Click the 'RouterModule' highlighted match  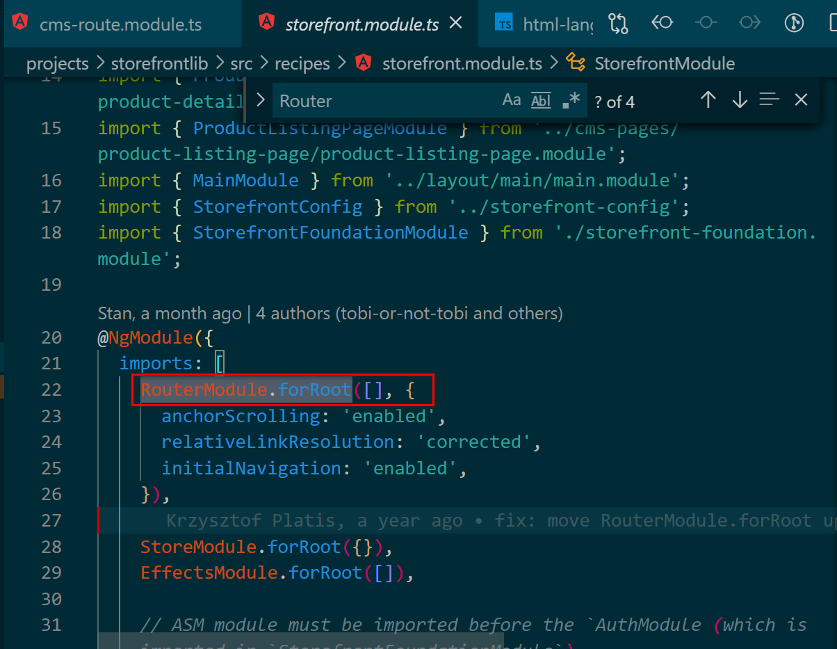pyautogui.click(x=204, y=390)
